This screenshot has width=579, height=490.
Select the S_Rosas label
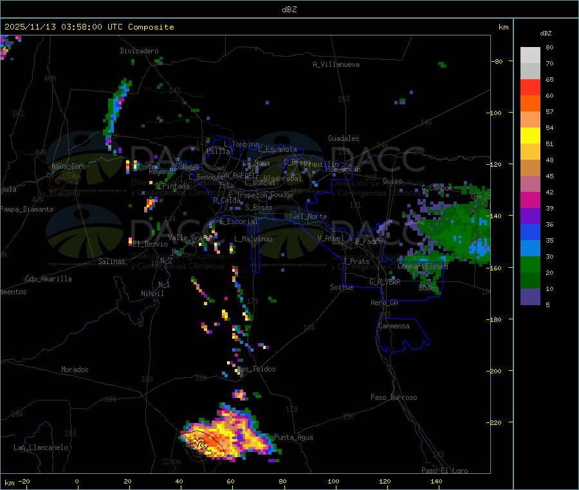(x=259, y=207)
